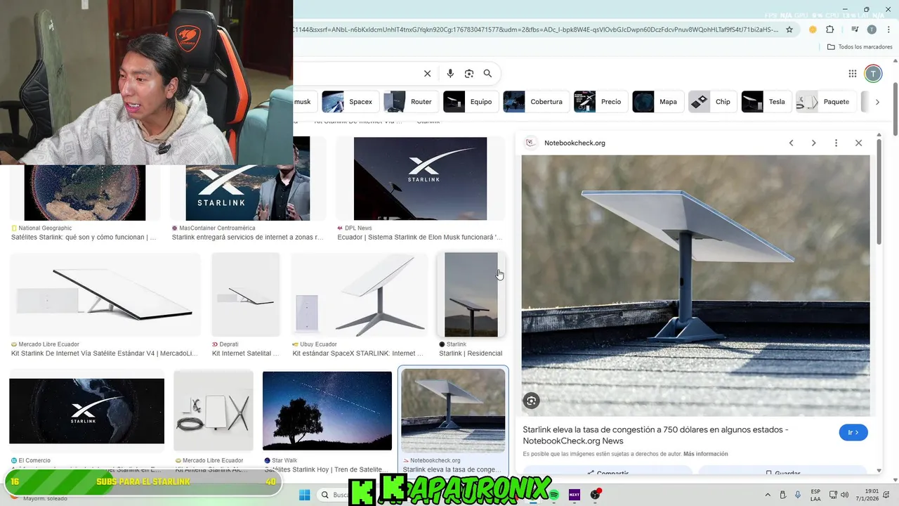
Task: Open the Star Walk satellite train thumbnail
Action: coord(327,410)
